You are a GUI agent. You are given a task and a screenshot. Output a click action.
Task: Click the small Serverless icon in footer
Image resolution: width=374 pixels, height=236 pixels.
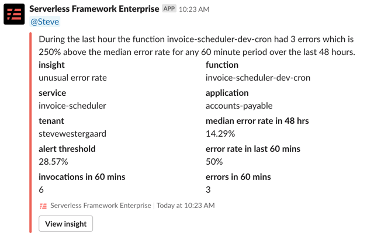43,206
